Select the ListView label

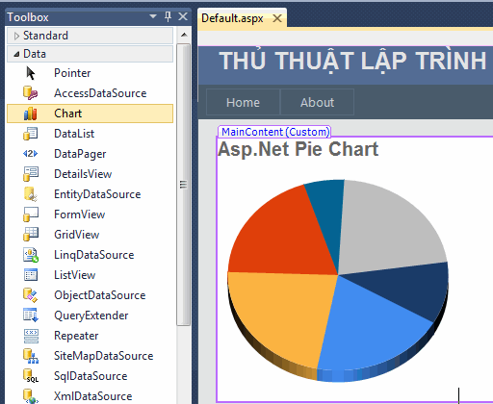(x=74, y=275)
